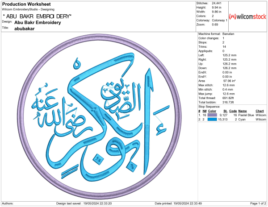Click the 'Max stitch:' label
Screen dimensions: 268x207
[205, 85]
